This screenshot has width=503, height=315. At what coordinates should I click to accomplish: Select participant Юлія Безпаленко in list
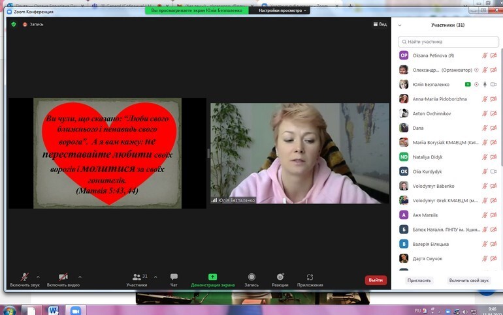coord(448,85)
